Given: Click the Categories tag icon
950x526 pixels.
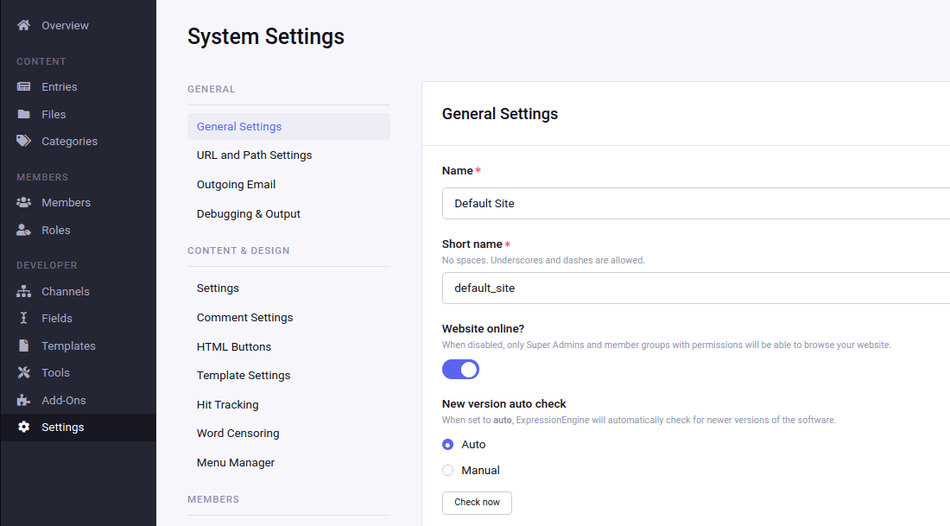Looking at the screenshot, I should tap(23, 141).
